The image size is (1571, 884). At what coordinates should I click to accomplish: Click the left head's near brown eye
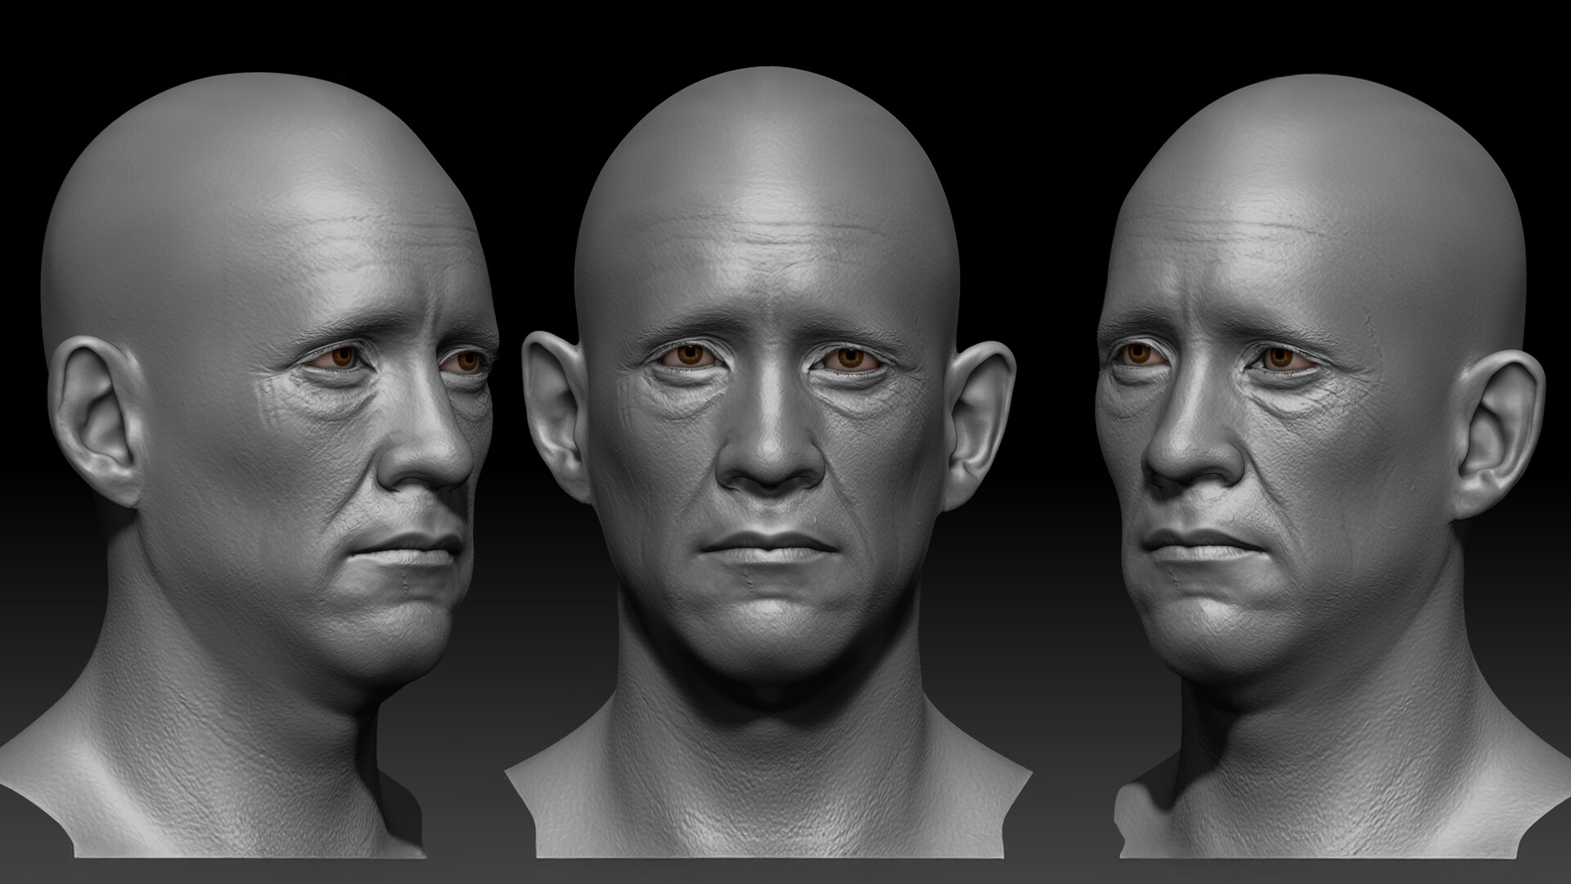click(344, 357)
